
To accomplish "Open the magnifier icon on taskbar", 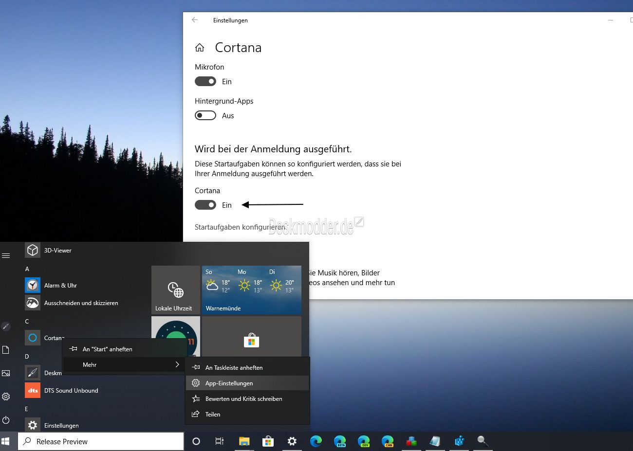I will coord(483,441).
